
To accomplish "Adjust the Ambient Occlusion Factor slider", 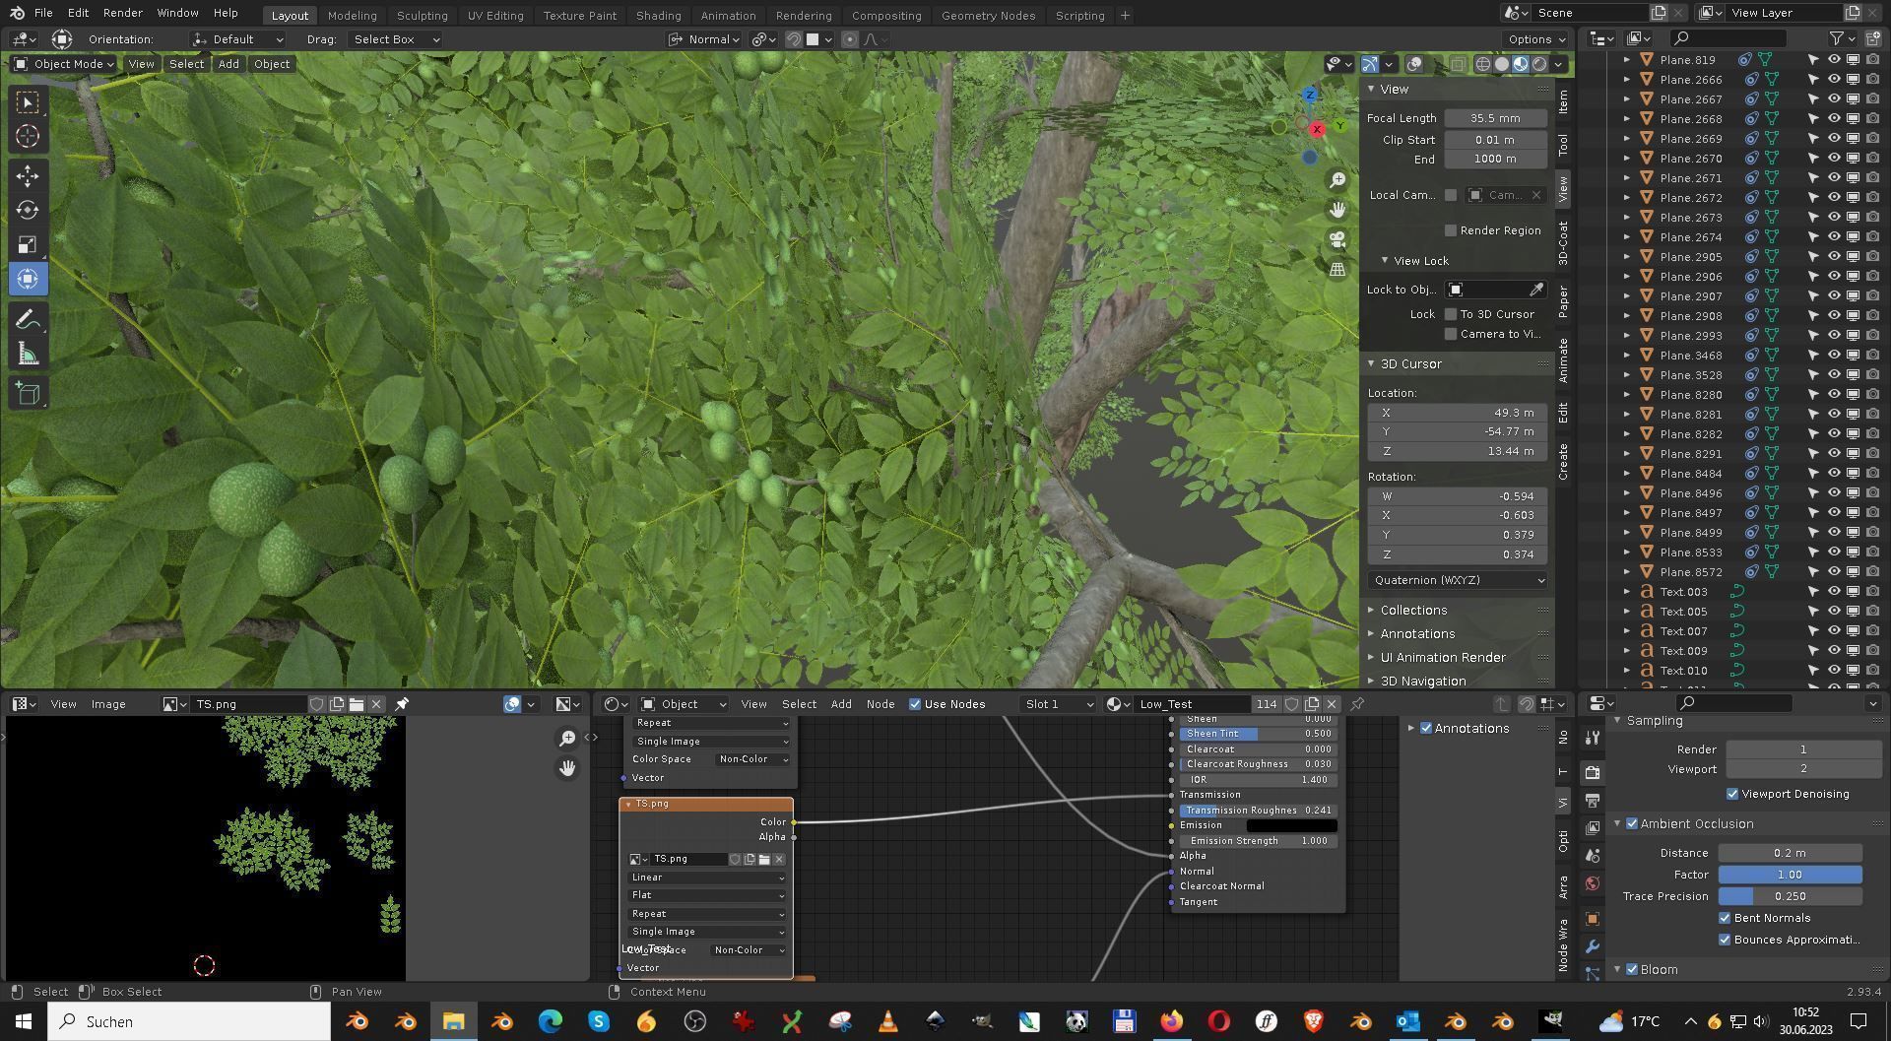I will point(1790,875).
